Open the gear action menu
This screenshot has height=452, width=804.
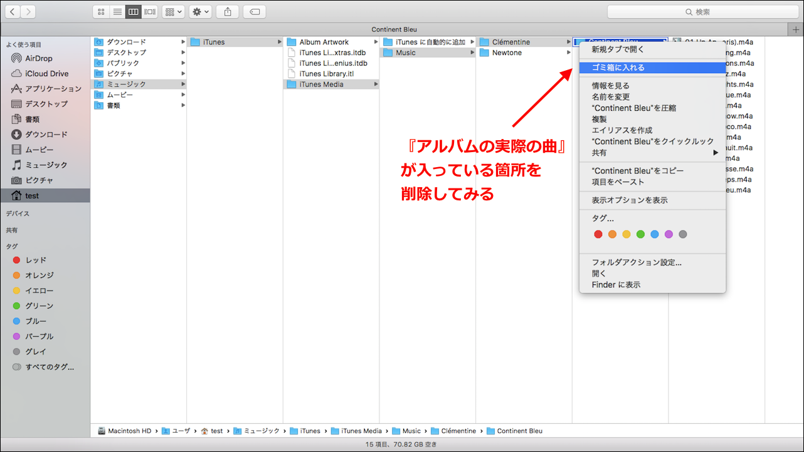click(x=200, y=11)
